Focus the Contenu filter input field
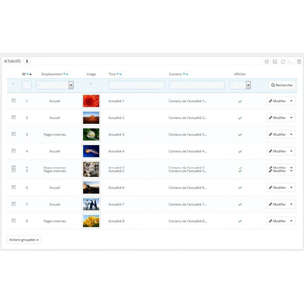 [x=197, y=85]
